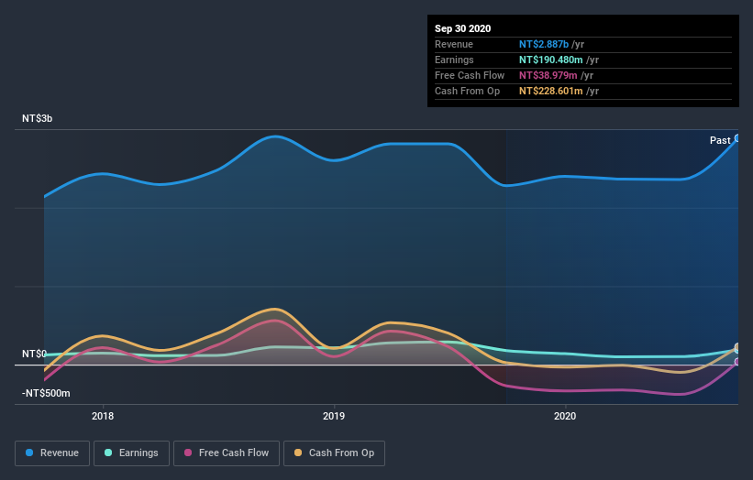Image resolution: width=753 pixels, height=480 pixels.
Task: Click the Free Cash Flow tooltip label
Action: point(470,75)
